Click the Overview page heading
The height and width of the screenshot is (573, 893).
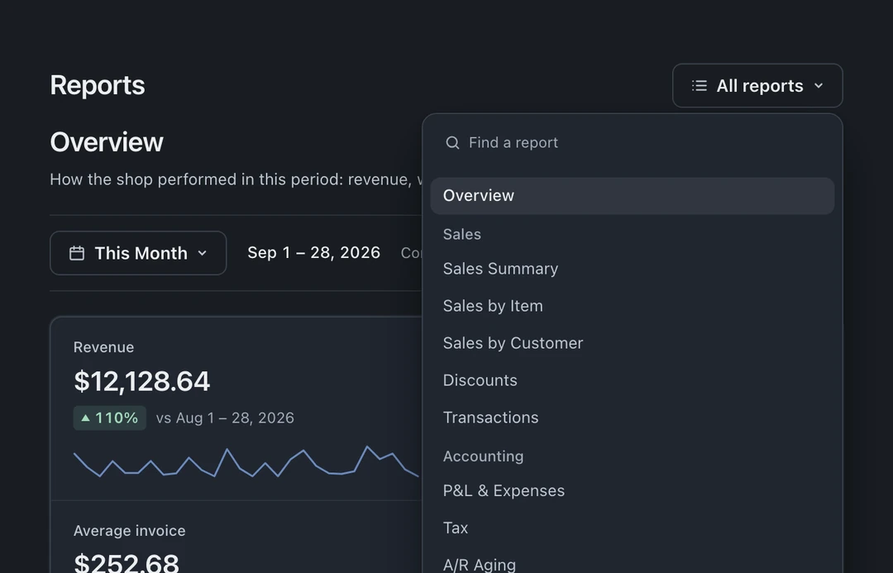tap(107, 142)
